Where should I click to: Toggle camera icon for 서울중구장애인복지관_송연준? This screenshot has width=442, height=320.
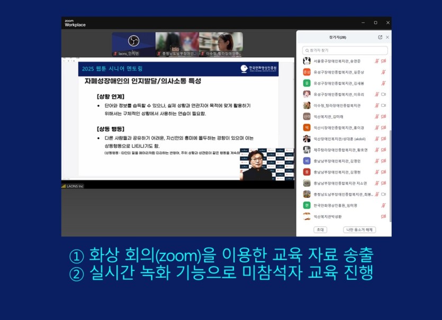384,61
